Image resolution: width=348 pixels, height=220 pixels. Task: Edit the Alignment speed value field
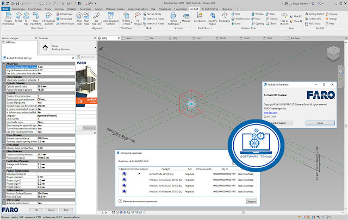[56, 67]
